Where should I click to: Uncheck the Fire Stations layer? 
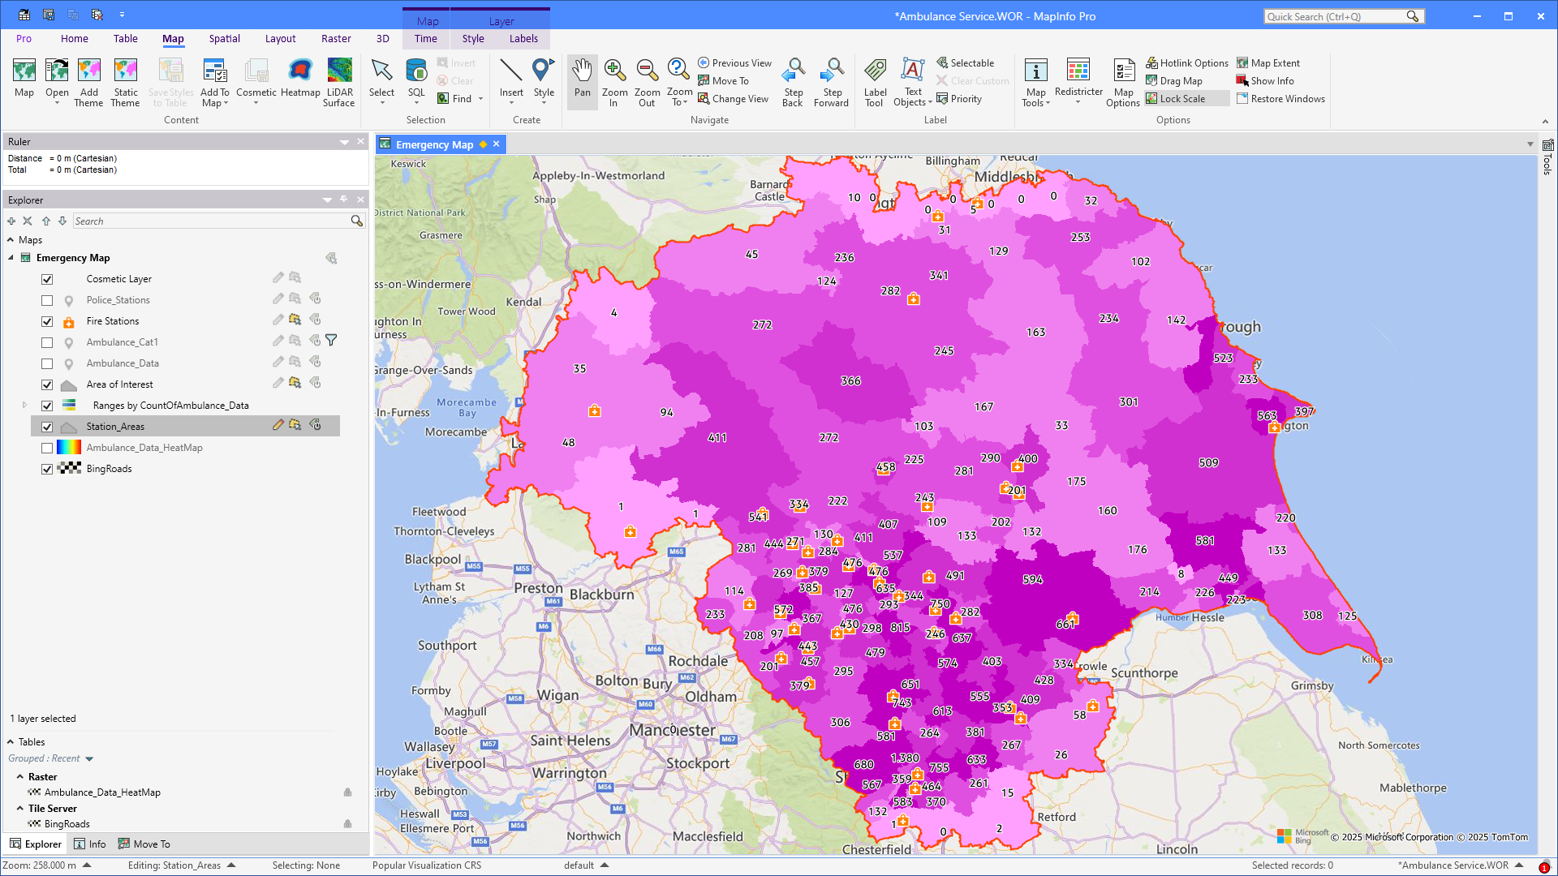pyautogui.click(x=47, y=321)
